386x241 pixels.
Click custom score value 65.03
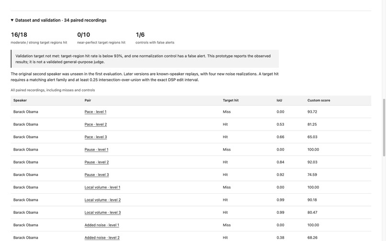312,137
